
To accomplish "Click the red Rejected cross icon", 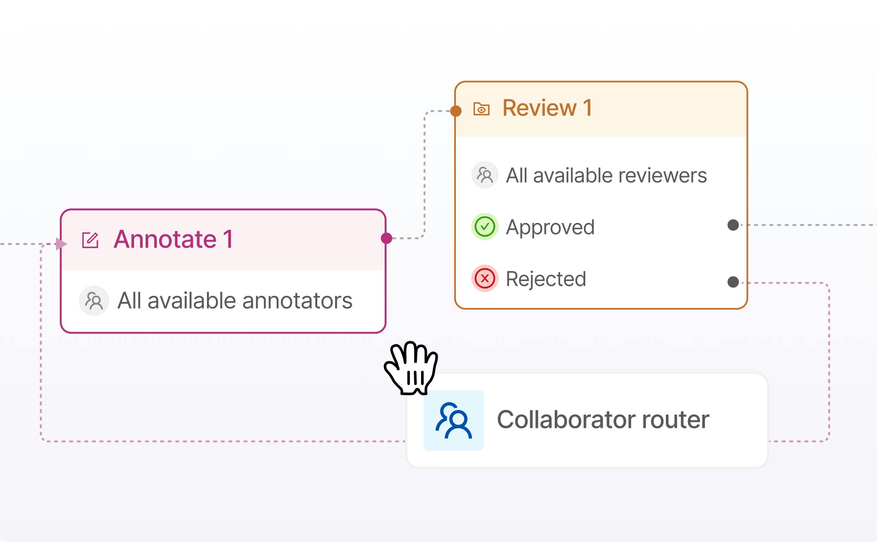I will (x=485, y=279).
